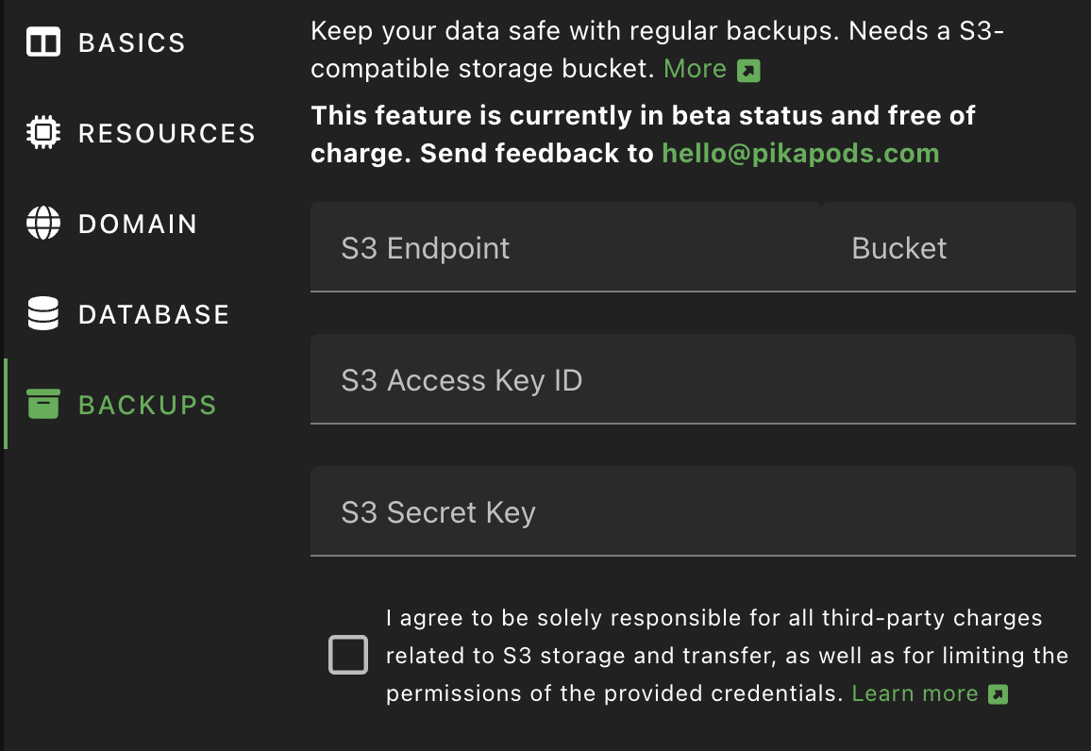Select the BACKUPS tab label
1091x751 pixels.
point(147,405)
